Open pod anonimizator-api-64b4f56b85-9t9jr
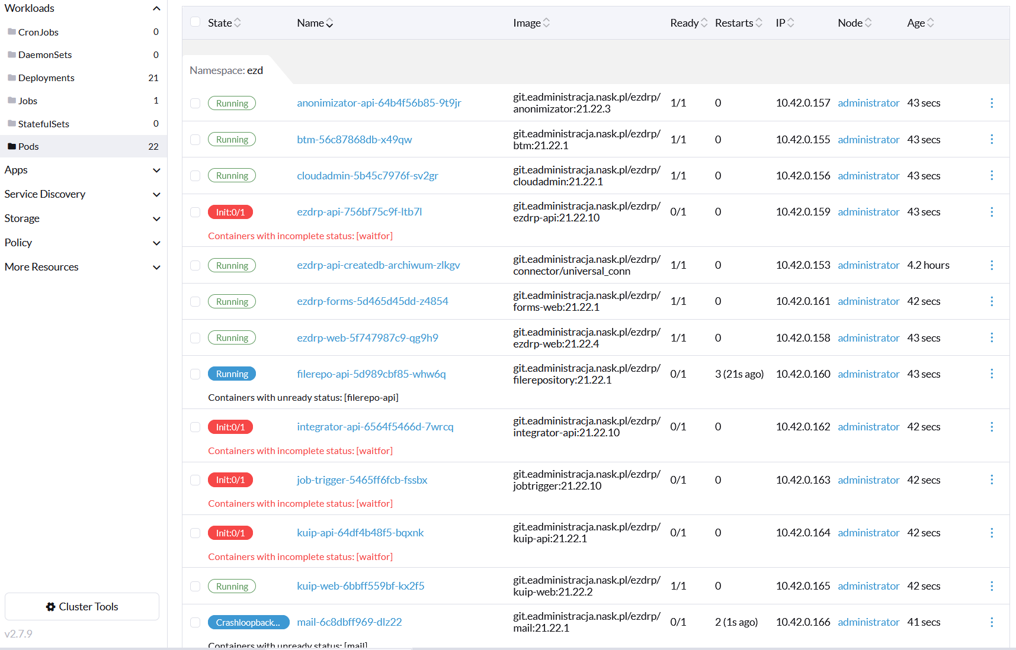This screenshot has width=1016, height=650. point(379,103)
